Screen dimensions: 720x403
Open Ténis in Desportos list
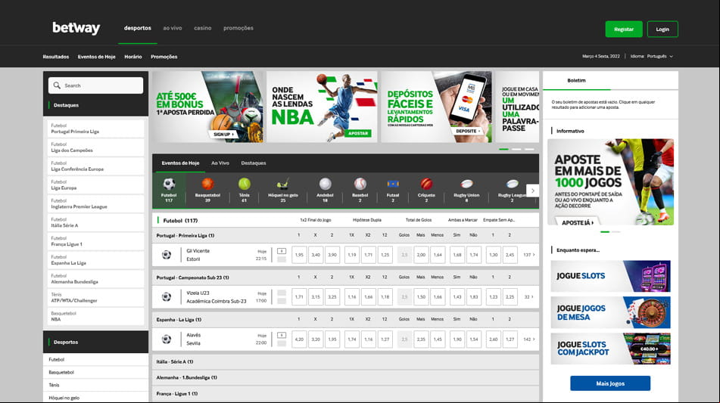(95, 385)
